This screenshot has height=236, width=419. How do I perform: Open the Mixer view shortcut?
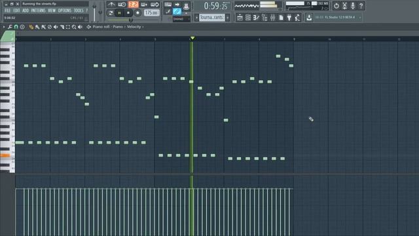(272, 18)
